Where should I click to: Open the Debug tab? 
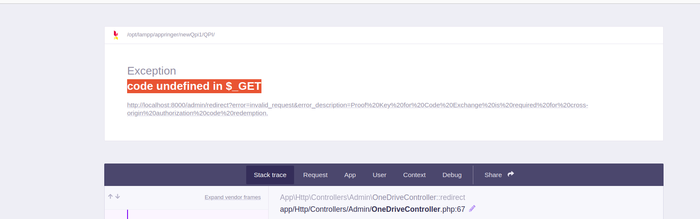point(452,175)
